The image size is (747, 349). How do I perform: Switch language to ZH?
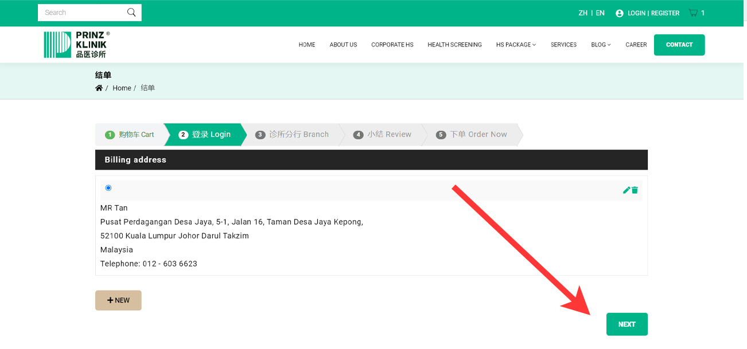[x=583, y=13]
